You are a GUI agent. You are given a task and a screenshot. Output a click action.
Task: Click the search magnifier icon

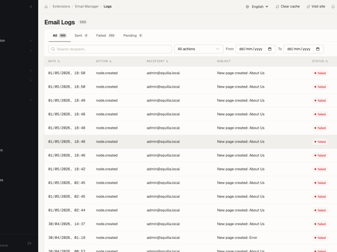pyautogui.click(x=53, y=49)
